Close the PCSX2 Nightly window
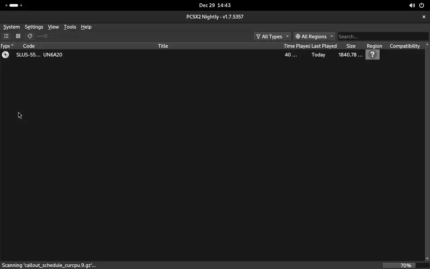 424,16
